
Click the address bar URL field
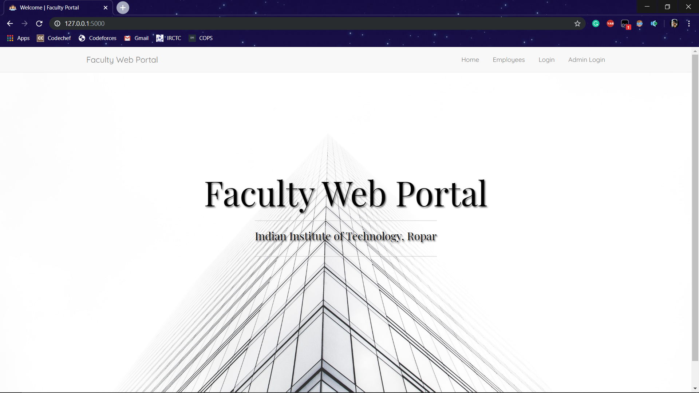tap(291, 24)
